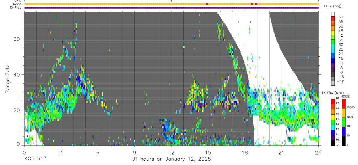Pick the green segment of TX FRQ bar

point(333,122)
